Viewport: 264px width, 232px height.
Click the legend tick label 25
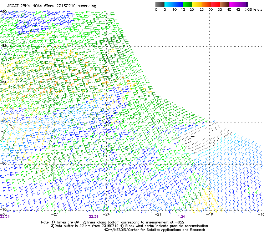(x=202, y=10)
